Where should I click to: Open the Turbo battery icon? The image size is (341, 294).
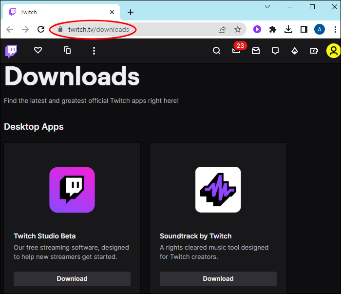coord(314,51)
